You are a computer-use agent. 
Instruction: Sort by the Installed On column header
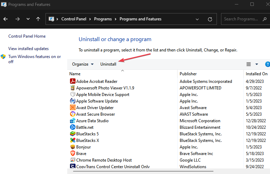pyautogui.click(x=257, y=74)
